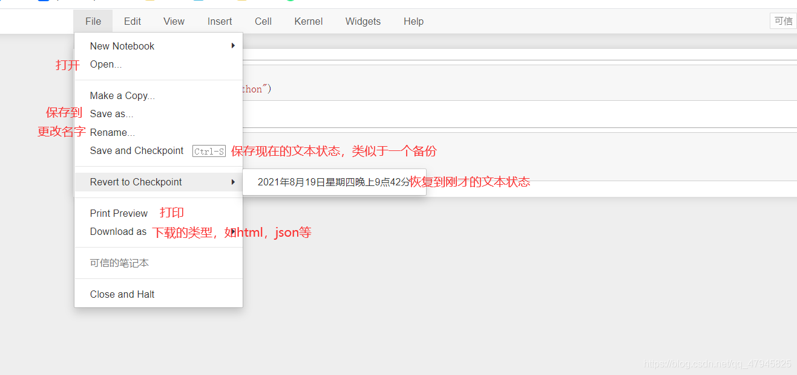This screenshot has width=797, height=375.
Task: Restore the 2021年8月19日 checkpoint entry
Action: [x=333, y=182]
